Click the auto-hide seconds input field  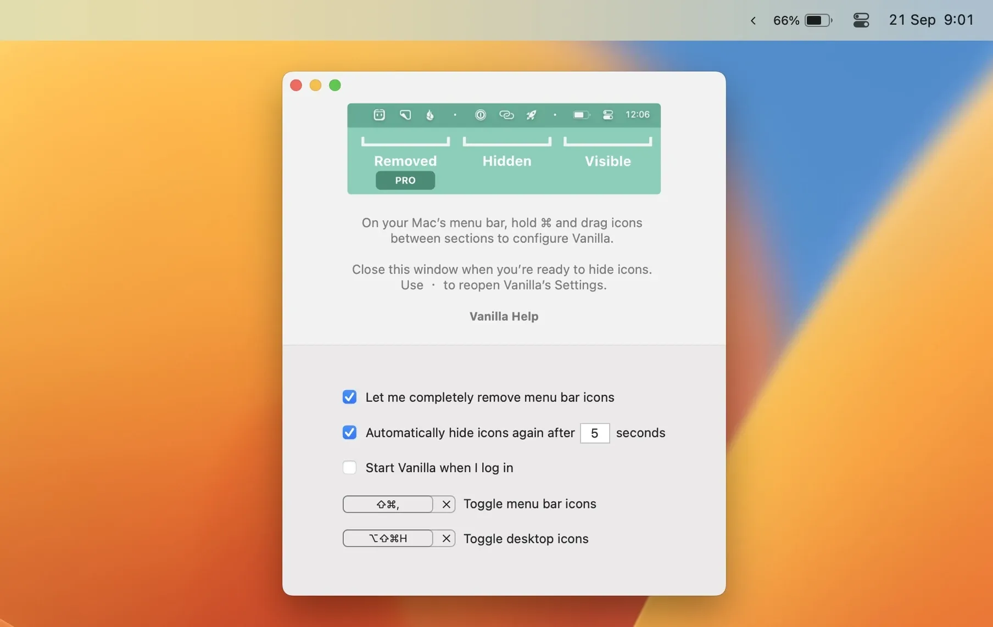594,433
